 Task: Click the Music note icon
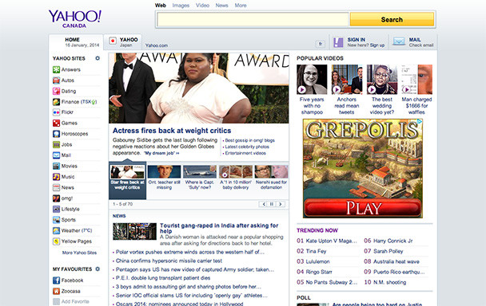click(56, 177)
